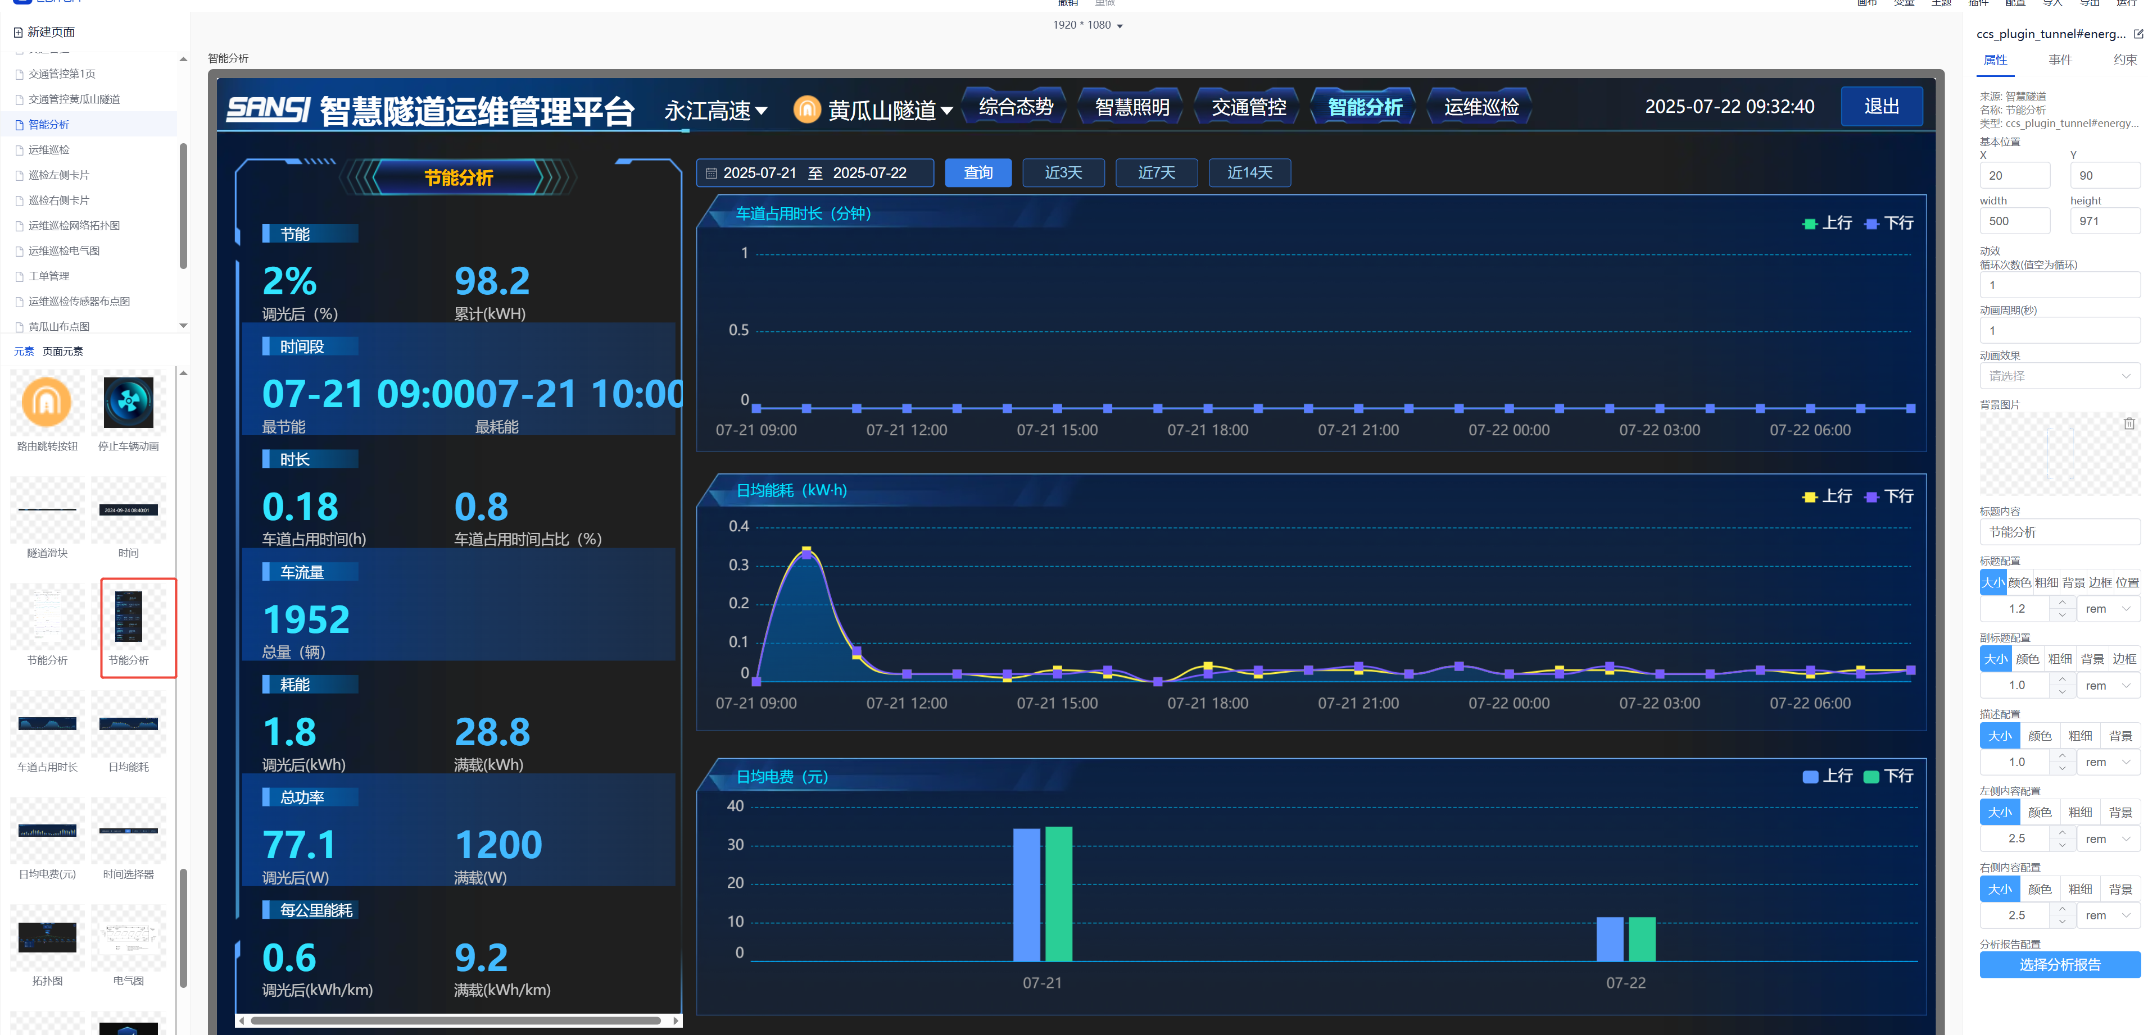
Task: Click the 近14天 quick range button
Action: [1249, 174]
